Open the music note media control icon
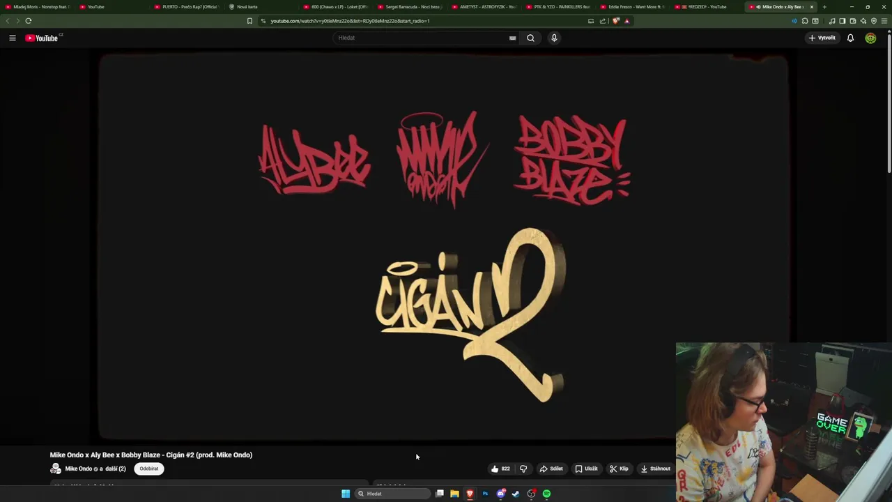The height and width of the screenshot is (502, 892). point(831,21)
